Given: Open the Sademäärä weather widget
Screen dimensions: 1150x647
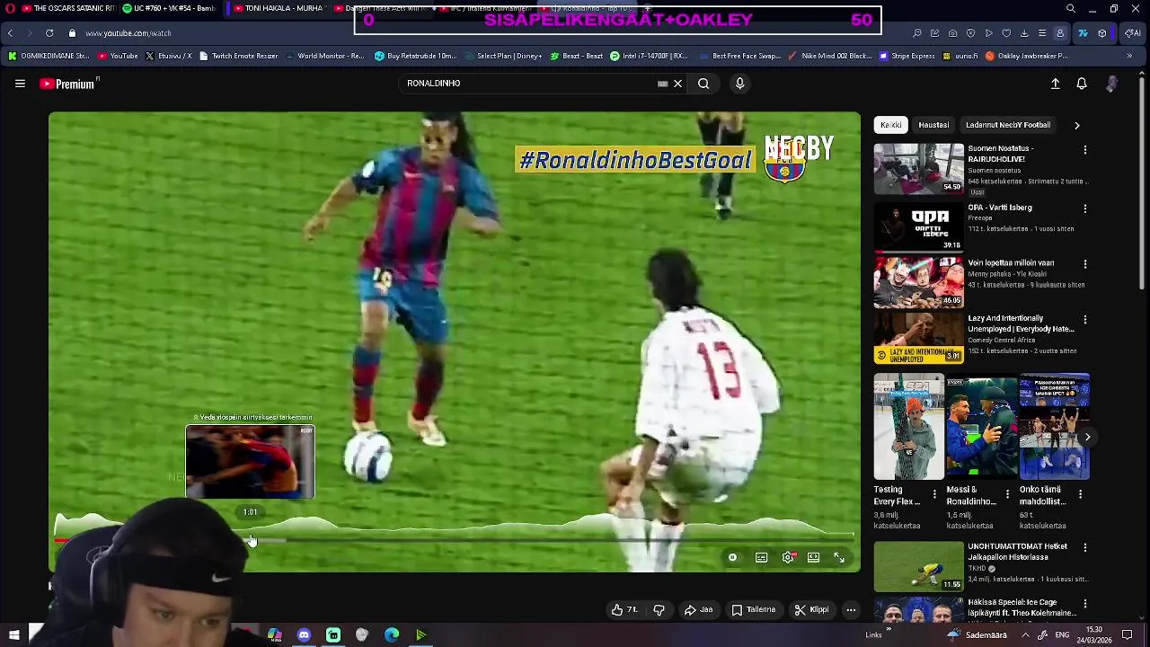Looking at the screenshot, I should pos(977,634).
